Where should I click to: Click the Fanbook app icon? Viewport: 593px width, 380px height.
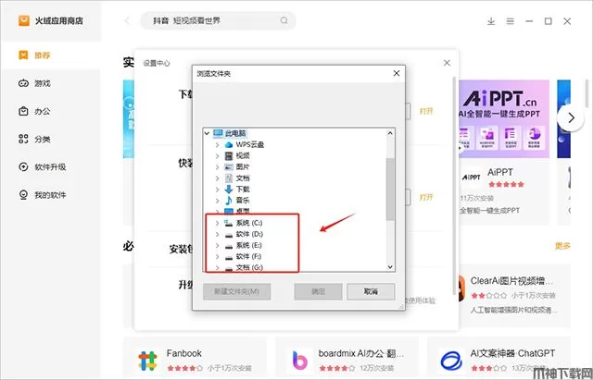(x=147, y=361)
